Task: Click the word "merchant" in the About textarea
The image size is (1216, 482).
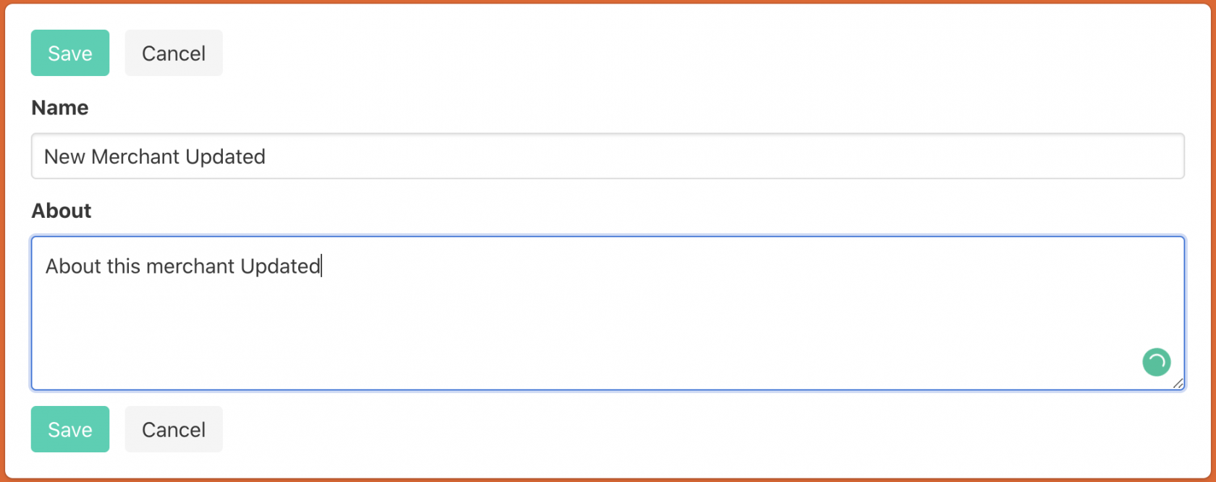Action: pyautogui.click(x=190, y=266)
